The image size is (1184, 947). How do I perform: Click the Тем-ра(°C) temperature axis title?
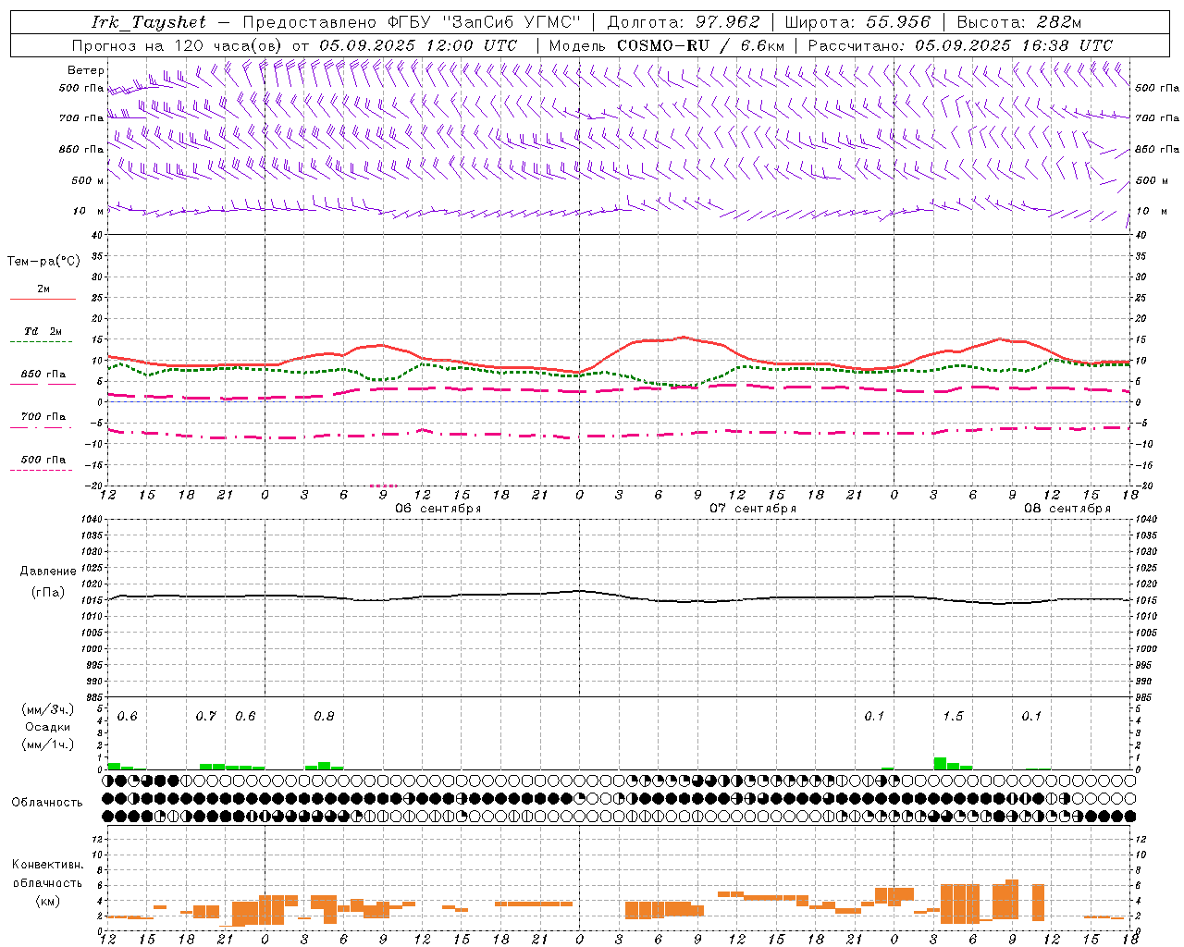coord(43,262)
